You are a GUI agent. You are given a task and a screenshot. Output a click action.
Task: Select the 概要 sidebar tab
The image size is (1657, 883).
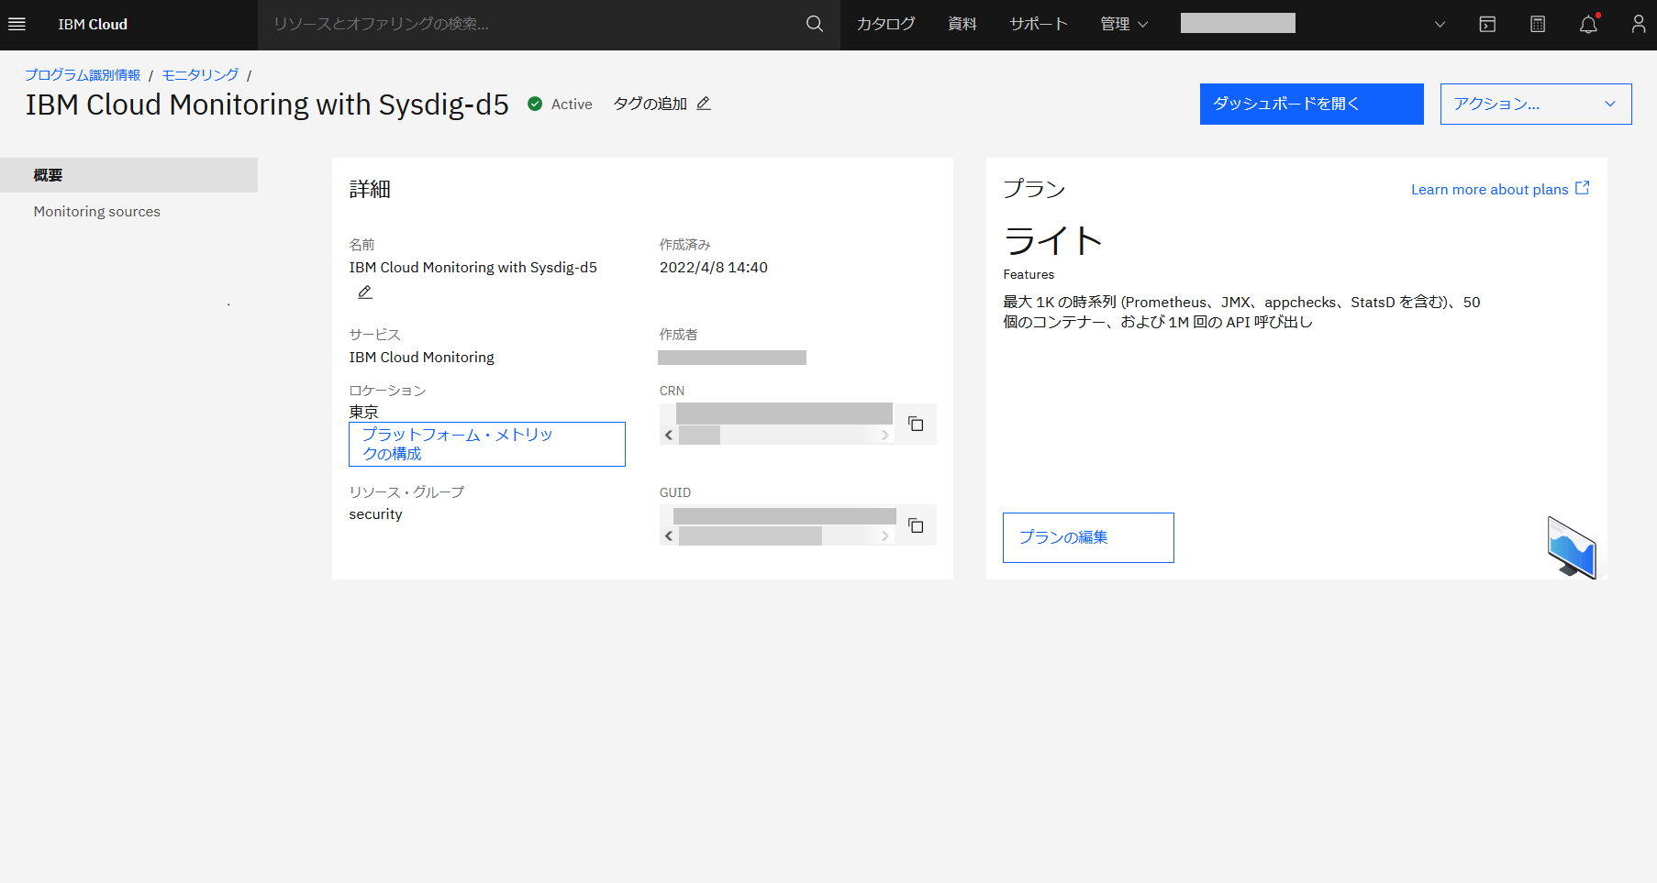point(128,175)
